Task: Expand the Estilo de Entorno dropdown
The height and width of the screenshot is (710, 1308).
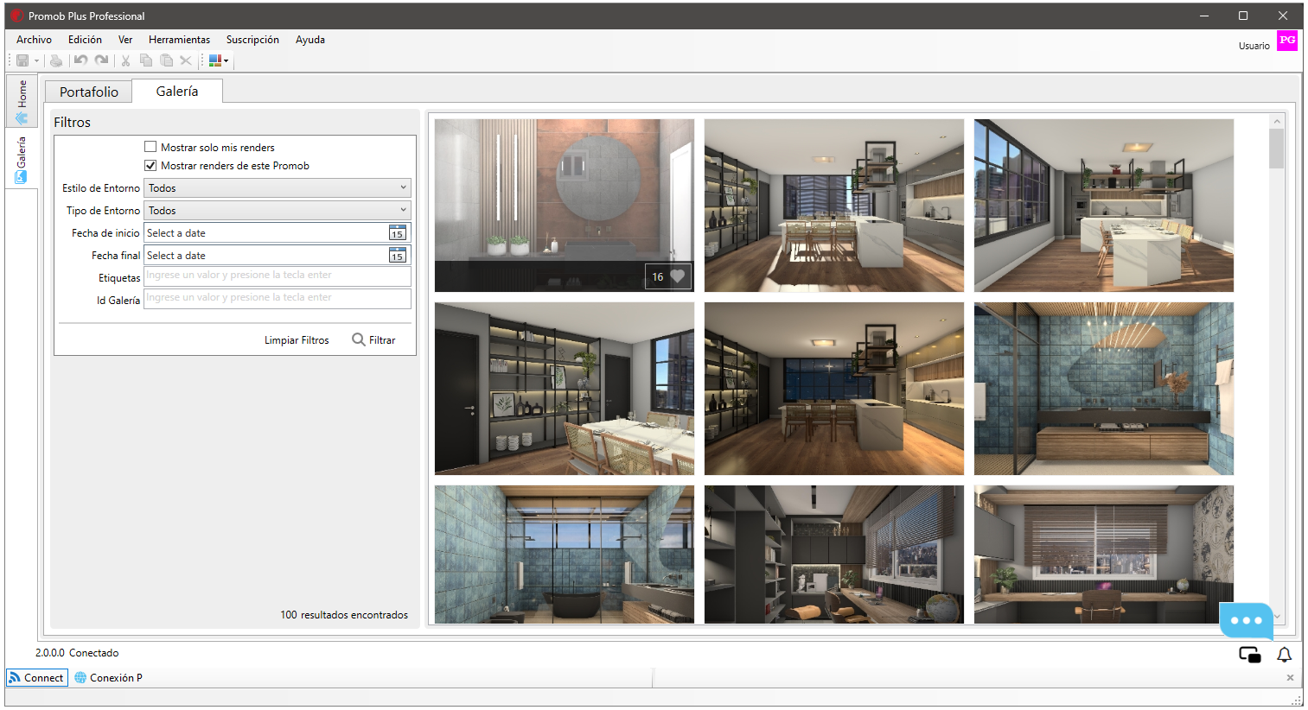Action: pos(277,187)
